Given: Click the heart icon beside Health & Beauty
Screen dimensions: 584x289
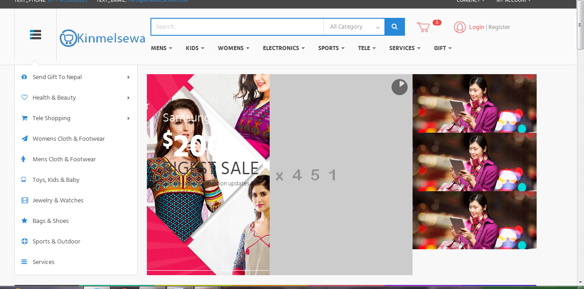Looking at the screenshot, I should tap(25, 97).
